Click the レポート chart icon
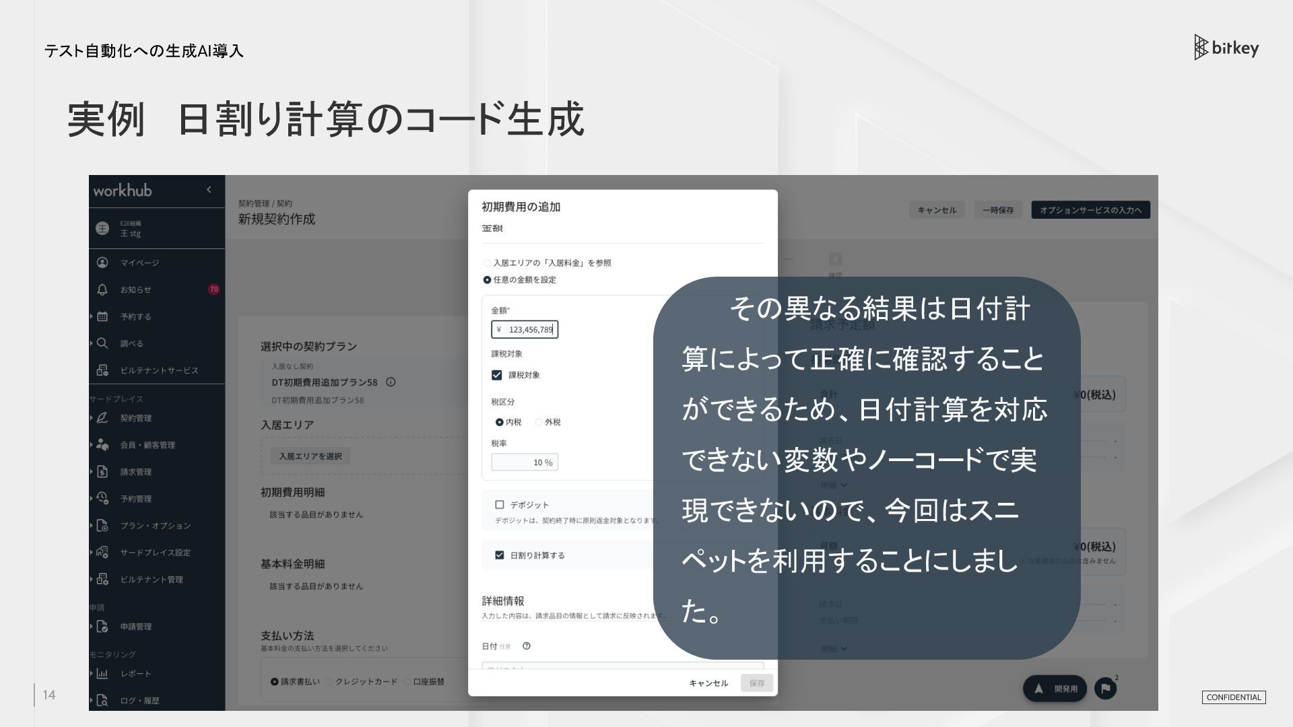The width and height of the screenshot is (1293, 727). click(x=102, y=674)
